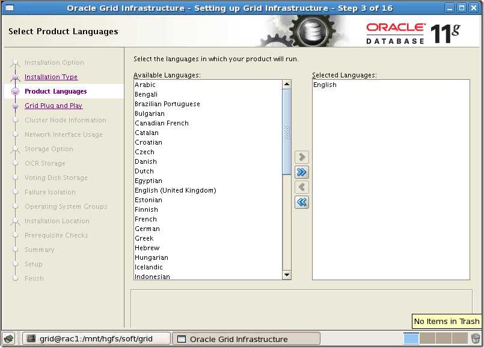Click Oracle Grid Infrastructure taskbar button
484x348 pixels.
(246, 339)
